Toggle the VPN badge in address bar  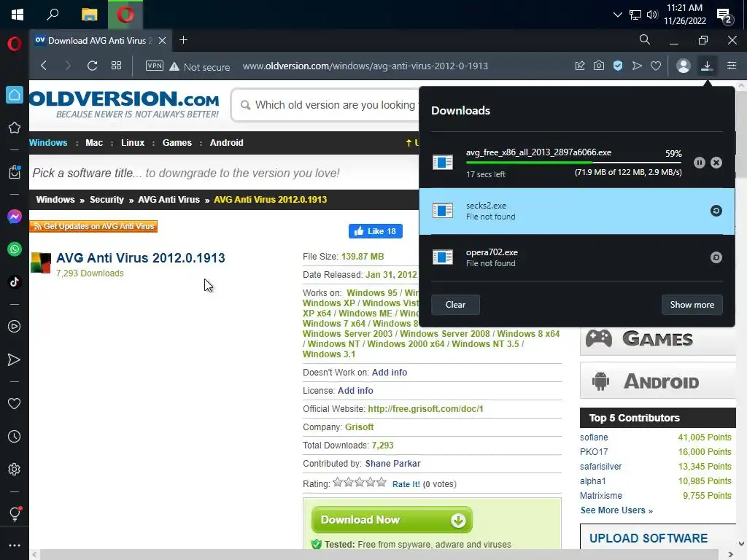(x=155, y=66)
